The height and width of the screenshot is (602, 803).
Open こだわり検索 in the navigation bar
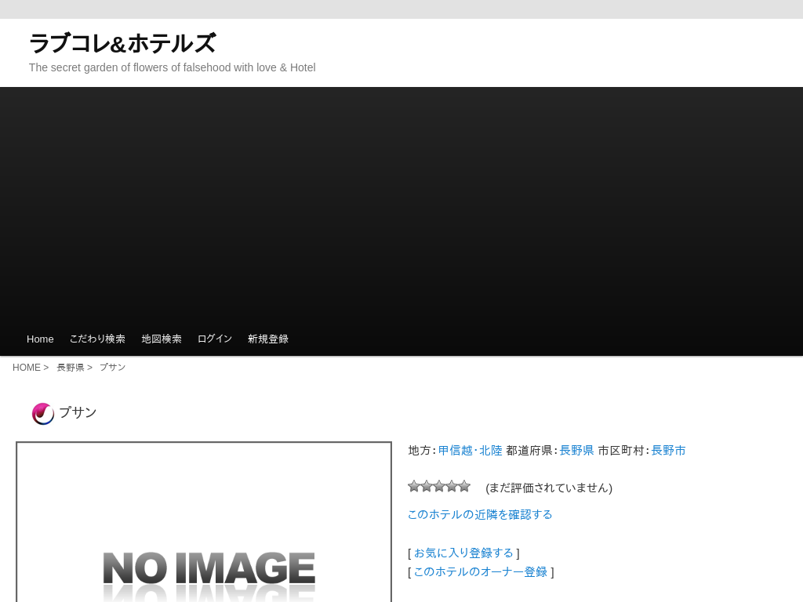coord(97,339)
